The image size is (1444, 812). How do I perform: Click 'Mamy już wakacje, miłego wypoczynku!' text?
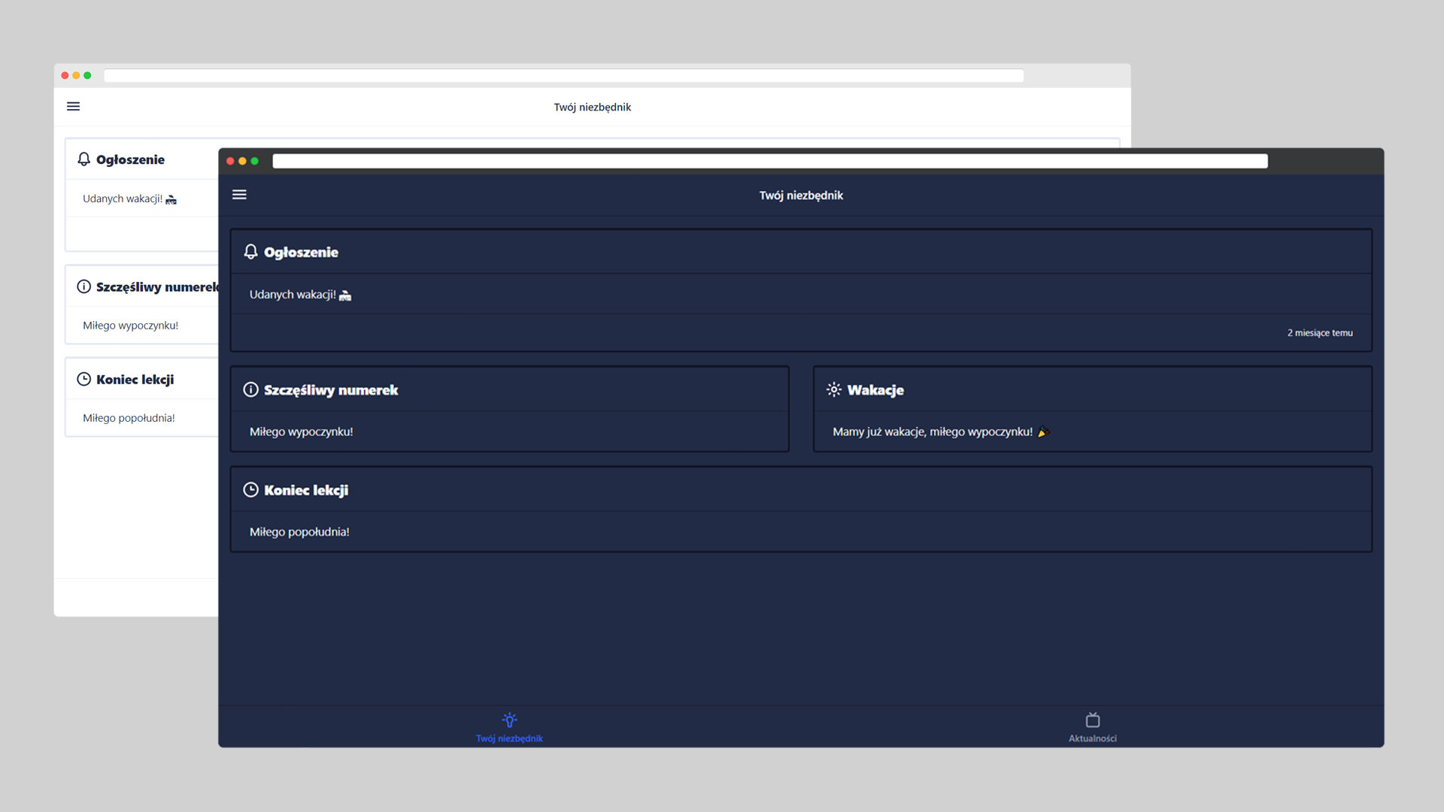click(x=933, y=432)
